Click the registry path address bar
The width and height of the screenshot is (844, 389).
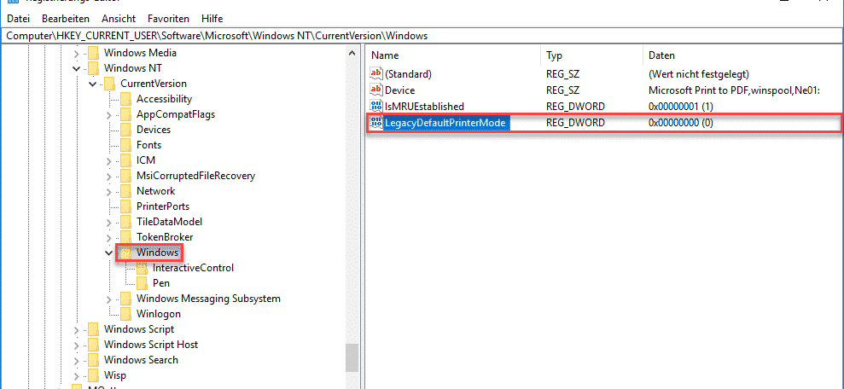pos(422,36)
